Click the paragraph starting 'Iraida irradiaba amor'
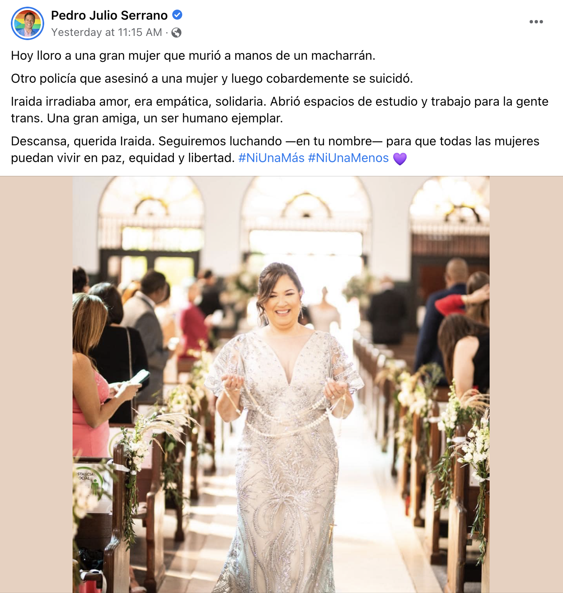Image resolution: width=563 pixels, height=593 pixels. tap(279, 110)
